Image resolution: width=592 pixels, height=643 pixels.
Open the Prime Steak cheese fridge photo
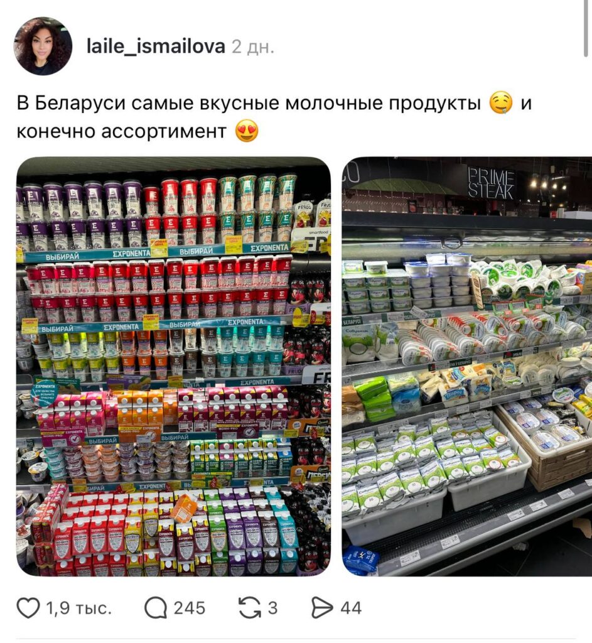pos(467,366)
